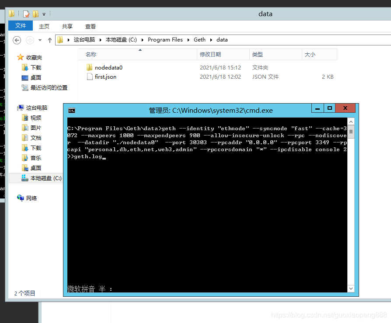Click data segment in address path

(222, 40)
